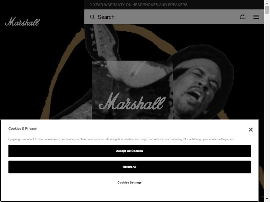Close the Cookies & Privacy banner
This screenshot has width=270, height=202.
coord(251,130)
